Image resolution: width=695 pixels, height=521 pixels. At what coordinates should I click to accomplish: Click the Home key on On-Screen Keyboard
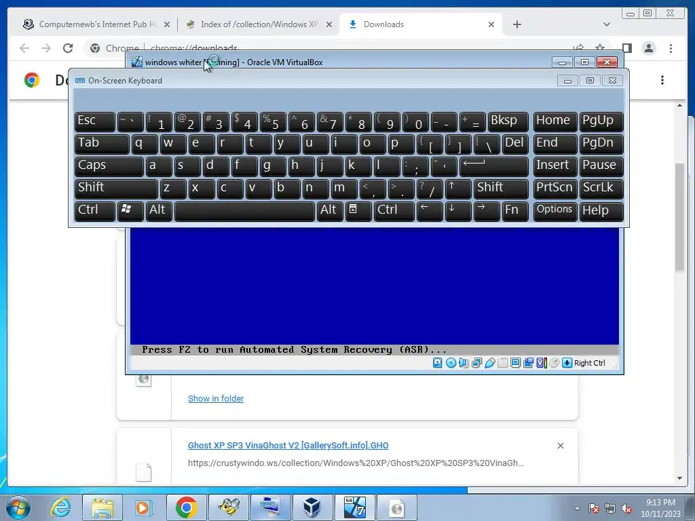(555, 121)
